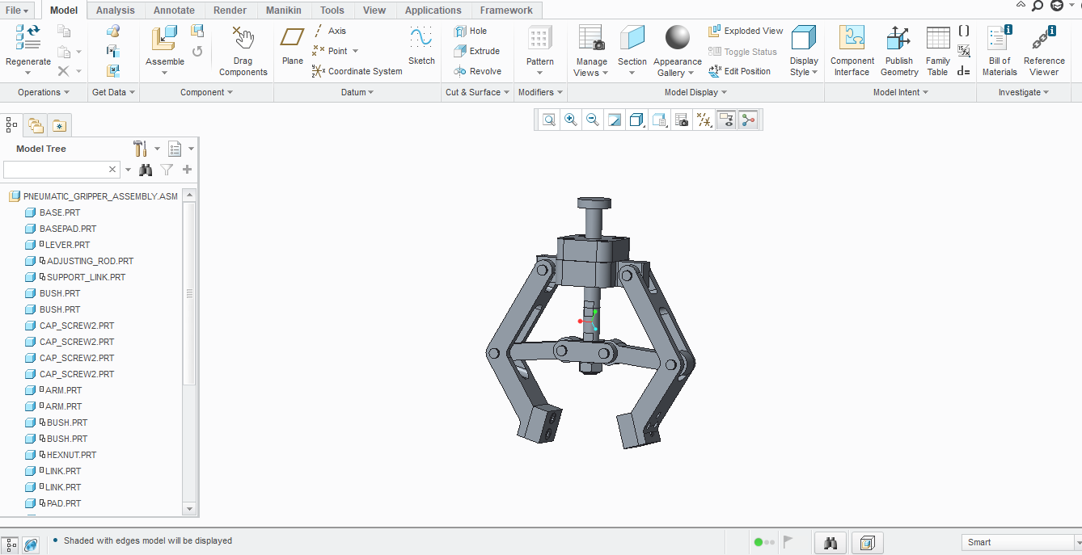Select the Extrude tool
Viewport: 1082px width, 555px height.
(476, 51)
